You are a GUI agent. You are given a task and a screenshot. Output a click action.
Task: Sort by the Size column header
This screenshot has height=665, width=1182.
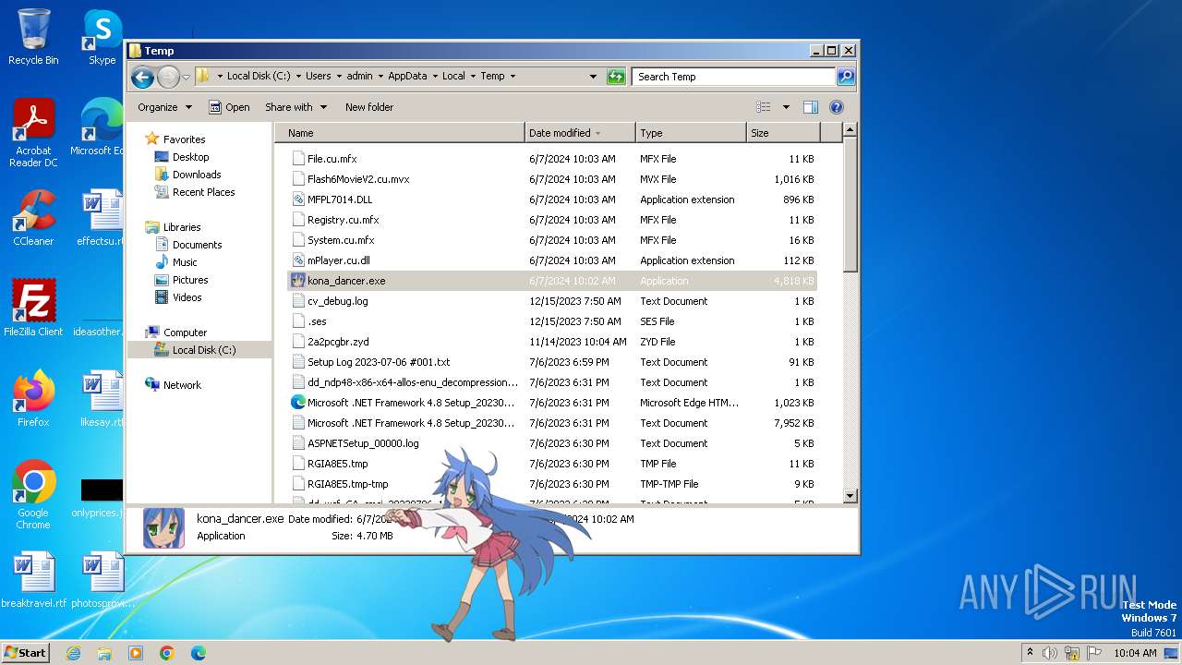click(x=783, y=133)
